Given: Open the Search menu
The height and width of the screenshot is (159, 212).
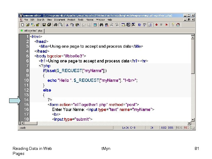Looking at the screenshot, I should click(x=41, y=20).
